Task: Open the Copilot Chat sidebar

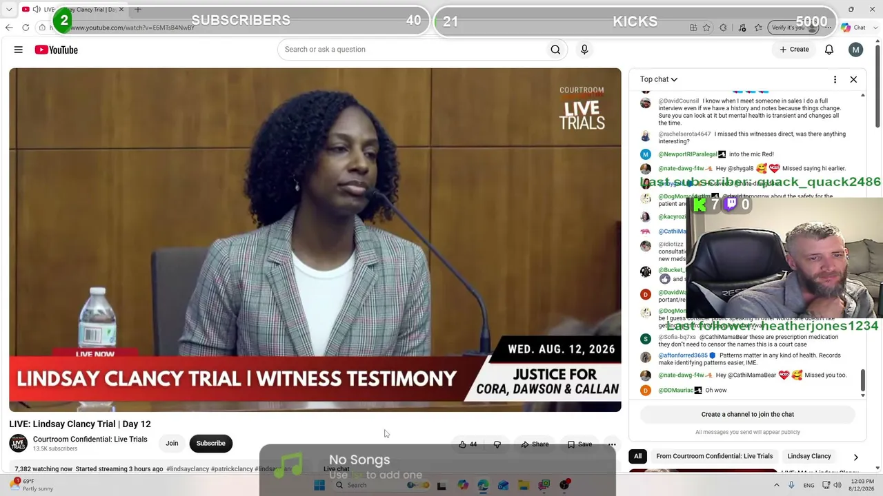Action: click(x=853, y=28)
